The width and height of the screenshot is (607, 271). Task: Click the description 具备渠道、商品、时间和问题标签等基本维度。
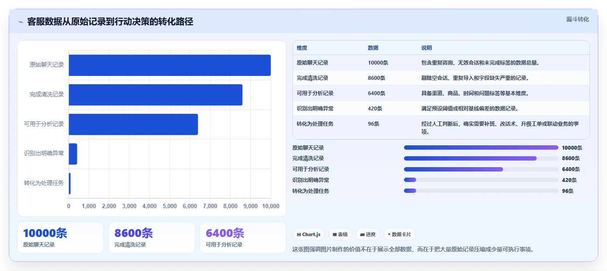point(475,93)
